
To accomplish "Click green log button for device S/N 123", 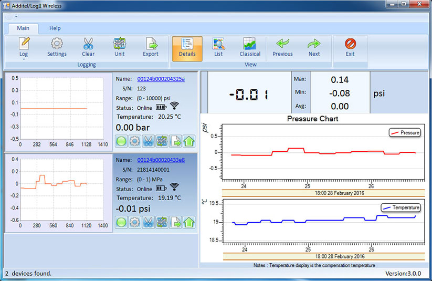I will (121, 141).
